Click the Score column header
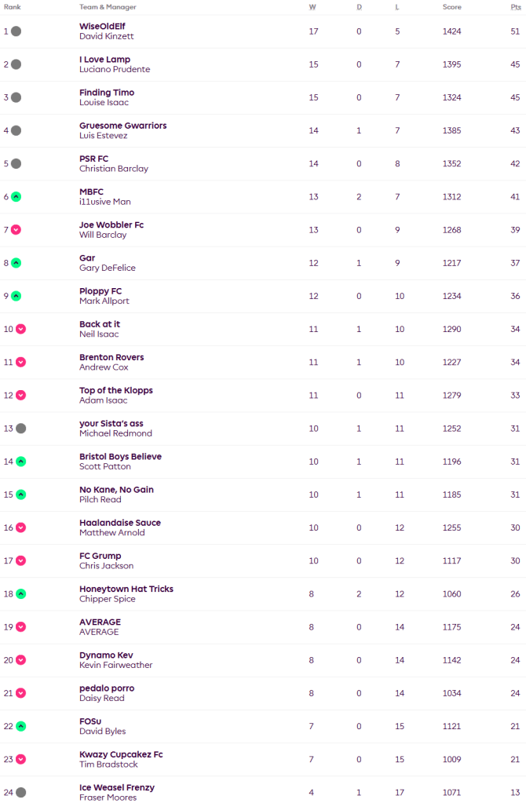 (451, 6)
